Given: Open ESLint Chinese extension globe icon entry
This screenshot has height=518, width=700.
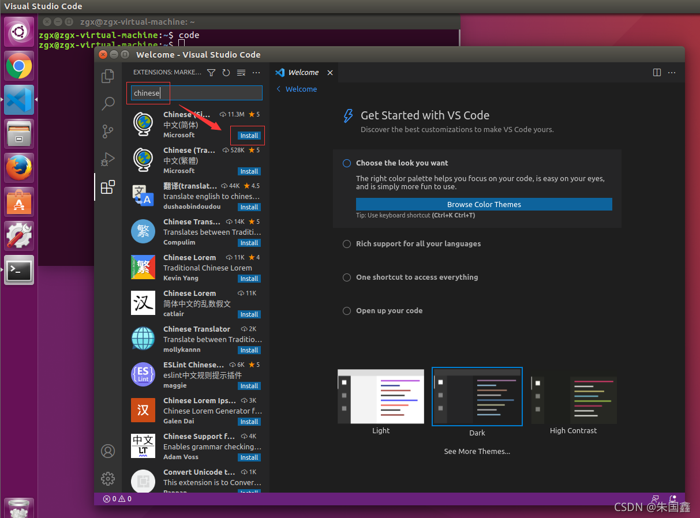Looking at the screenshot, I should click(143, 374).
